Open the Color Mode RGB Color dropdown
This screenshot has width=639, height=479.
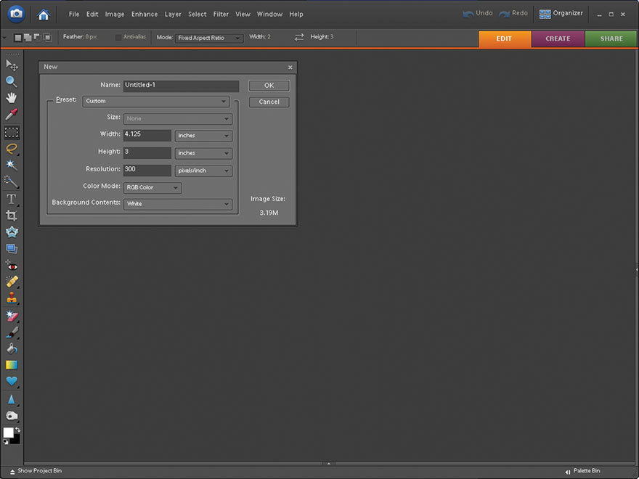pyautogui.click(x=152, y=187)
